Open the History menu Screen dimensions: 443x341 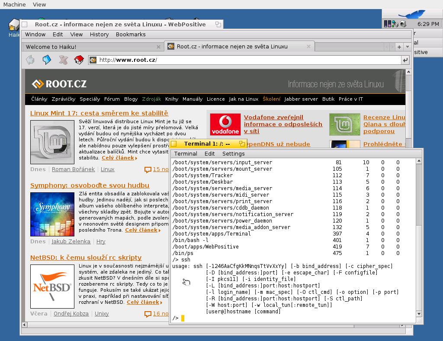coord(99,35)
